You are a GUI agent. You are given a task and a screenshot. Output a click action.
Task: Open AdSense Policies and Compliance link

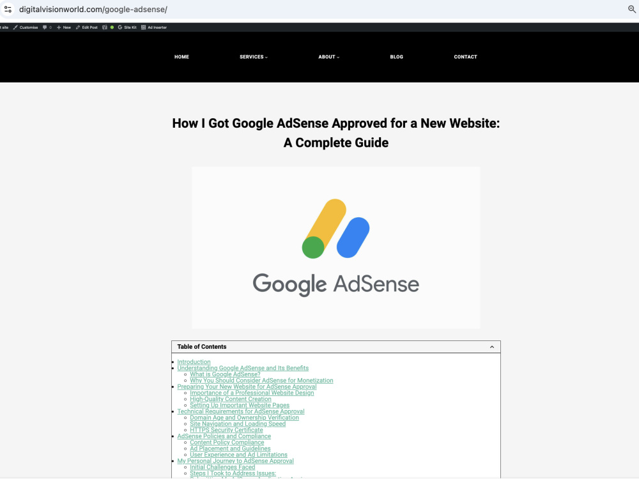[224, 436]
